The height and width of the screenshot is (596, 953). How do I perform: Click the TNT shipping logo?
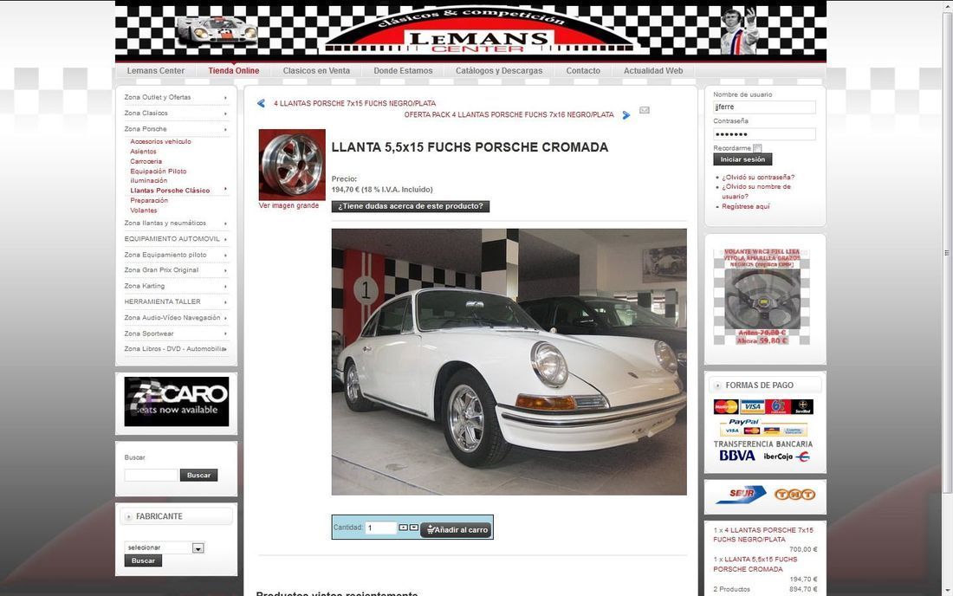coord(794,495)
